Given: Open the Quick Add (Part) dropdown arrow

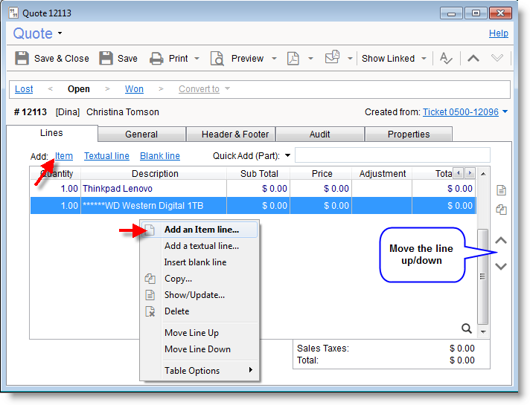Looking at the screenshot, I should point(287,156).
